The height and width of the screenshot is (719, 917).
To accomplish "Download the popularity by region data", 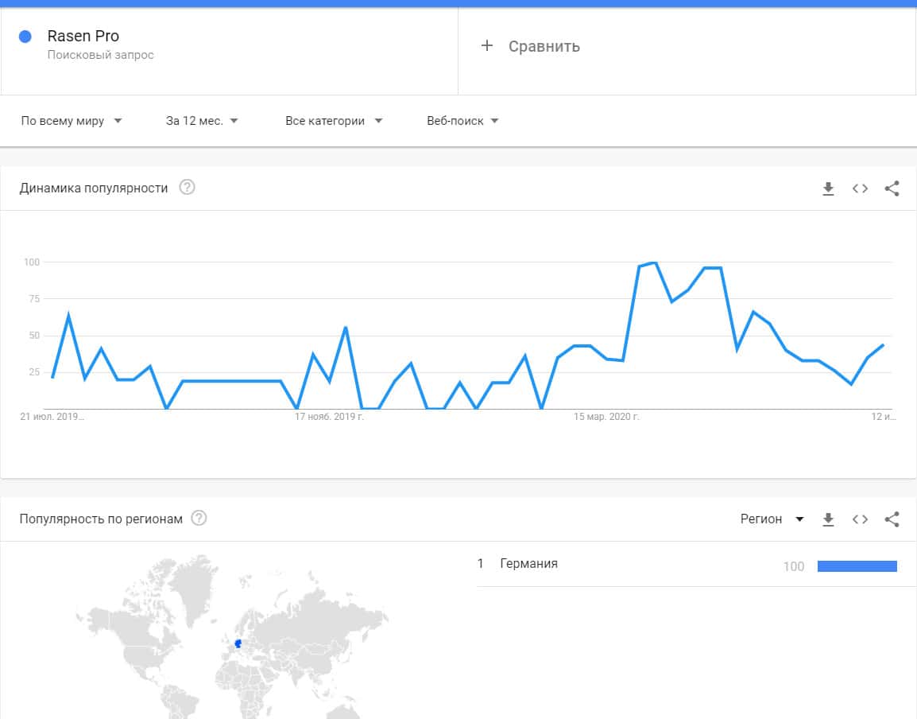I will (828, 519).
